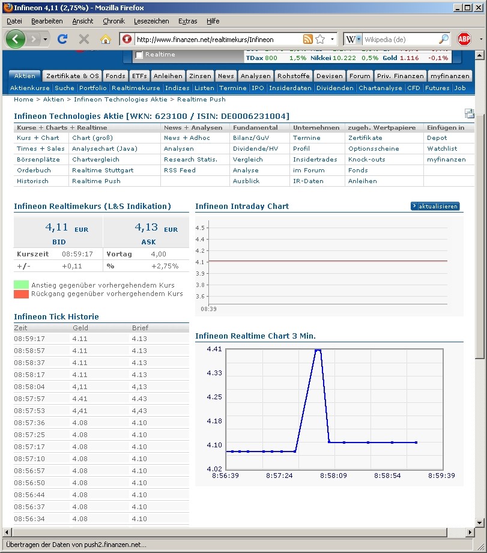Screen dimensions: 487x553
Task: Open the RSS Feed link
Action: tap(180, 170)
